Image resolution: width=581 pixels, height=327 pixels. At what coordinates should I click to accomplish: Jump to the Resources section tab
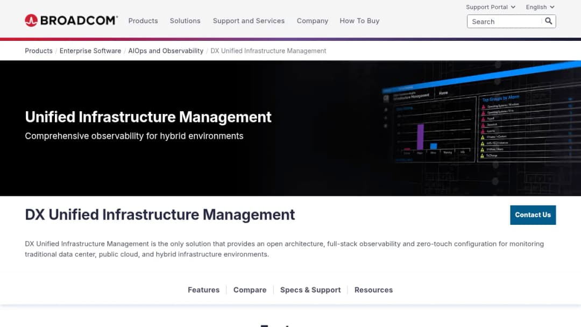click(x=373, y=290)
